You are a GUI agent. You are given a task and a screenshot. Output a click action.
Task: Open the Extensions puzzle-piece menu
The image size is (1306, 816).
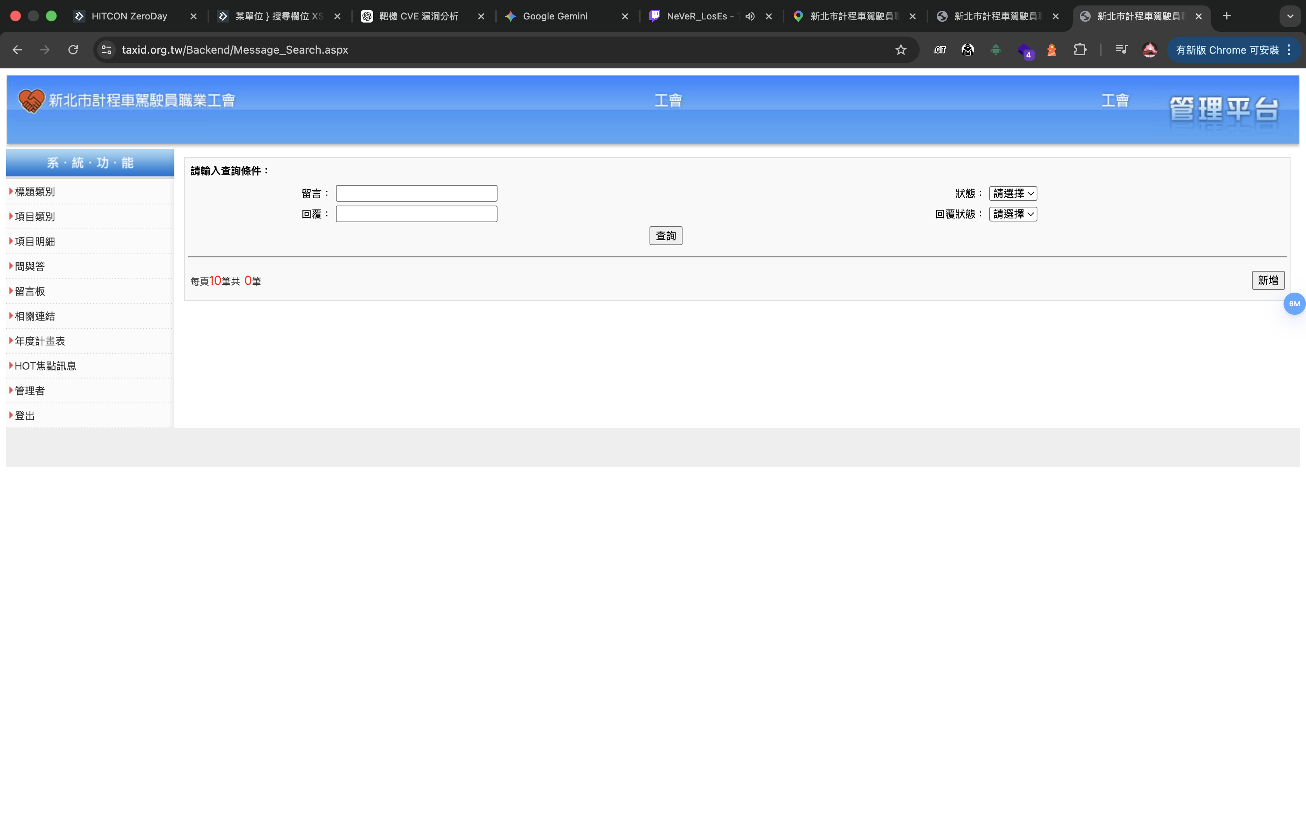pyautogui.click(x=1080, y=50)
